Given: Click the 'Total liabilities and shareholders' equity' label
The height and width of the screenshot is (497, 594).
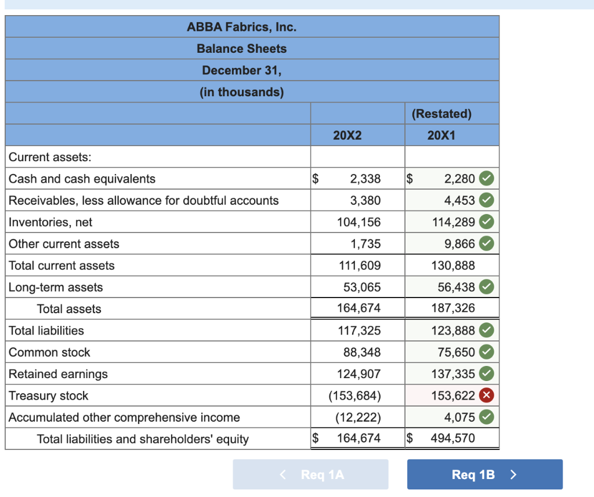Looking at the screenshot, I should point(143,438).
